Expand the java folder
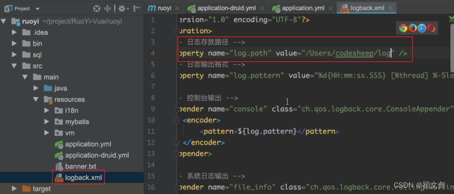Viewport: 454px width, 194px height. tap(36, 88)
